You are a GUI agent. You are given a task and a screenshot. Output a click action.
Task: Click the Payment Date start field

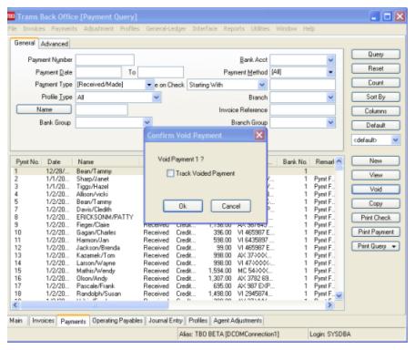[x=98, y=72]
